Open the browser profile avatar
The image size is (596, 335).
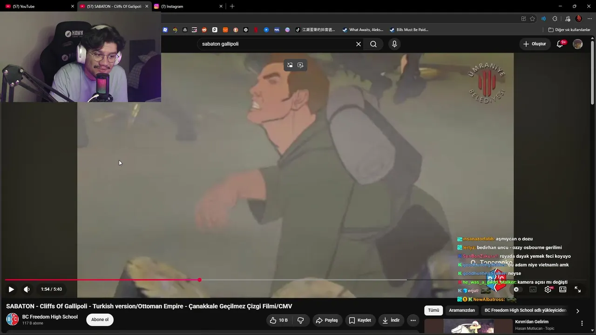579,19
